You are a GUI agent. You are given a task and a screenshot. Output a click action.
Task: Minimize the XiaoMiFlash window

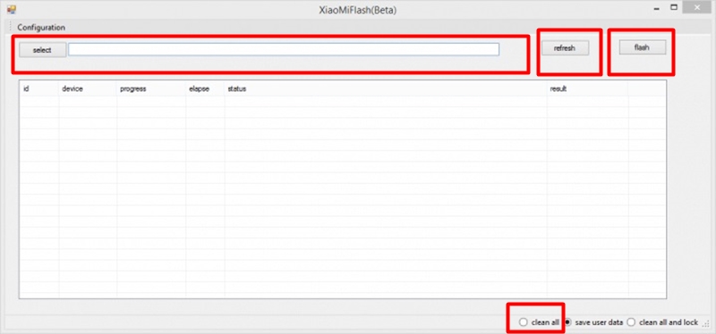657,8
